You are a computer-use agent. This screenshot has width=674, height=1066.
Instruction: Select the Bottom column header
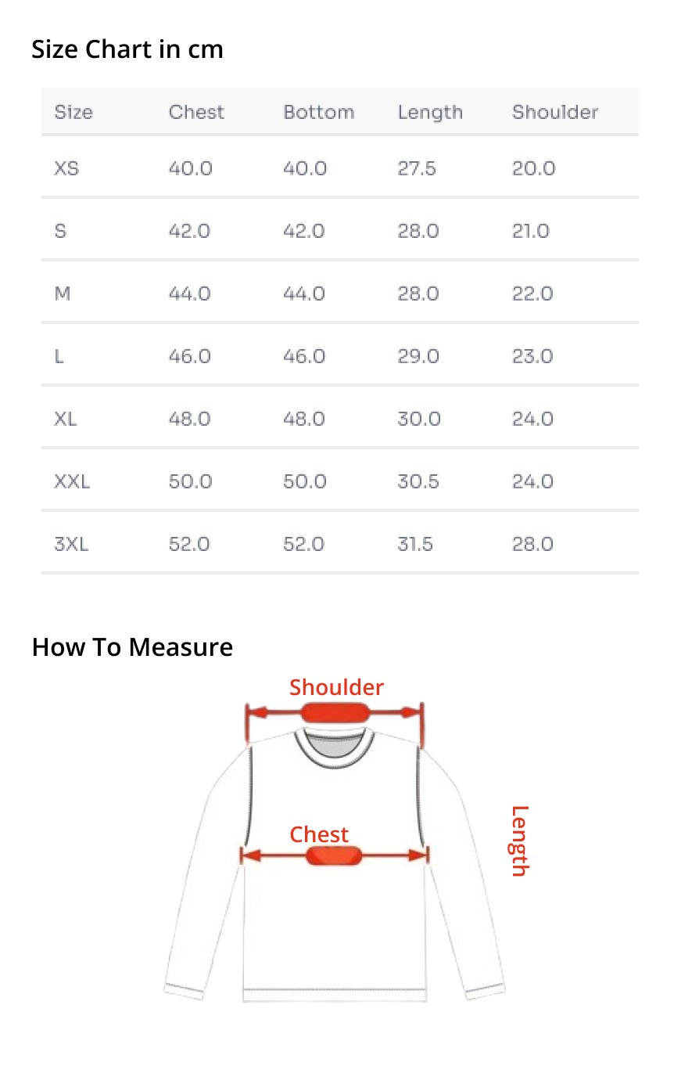pyautogui.click(x=318, y=112)
